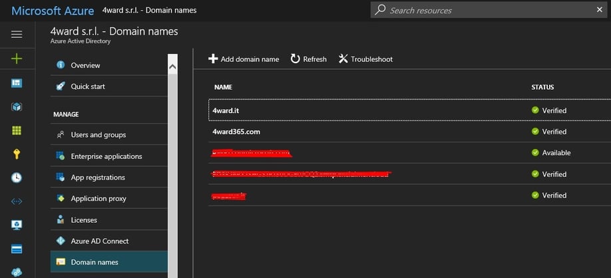Open the hamburger menu
Viewport: 611px width, 278px height.
click(17, 35)
